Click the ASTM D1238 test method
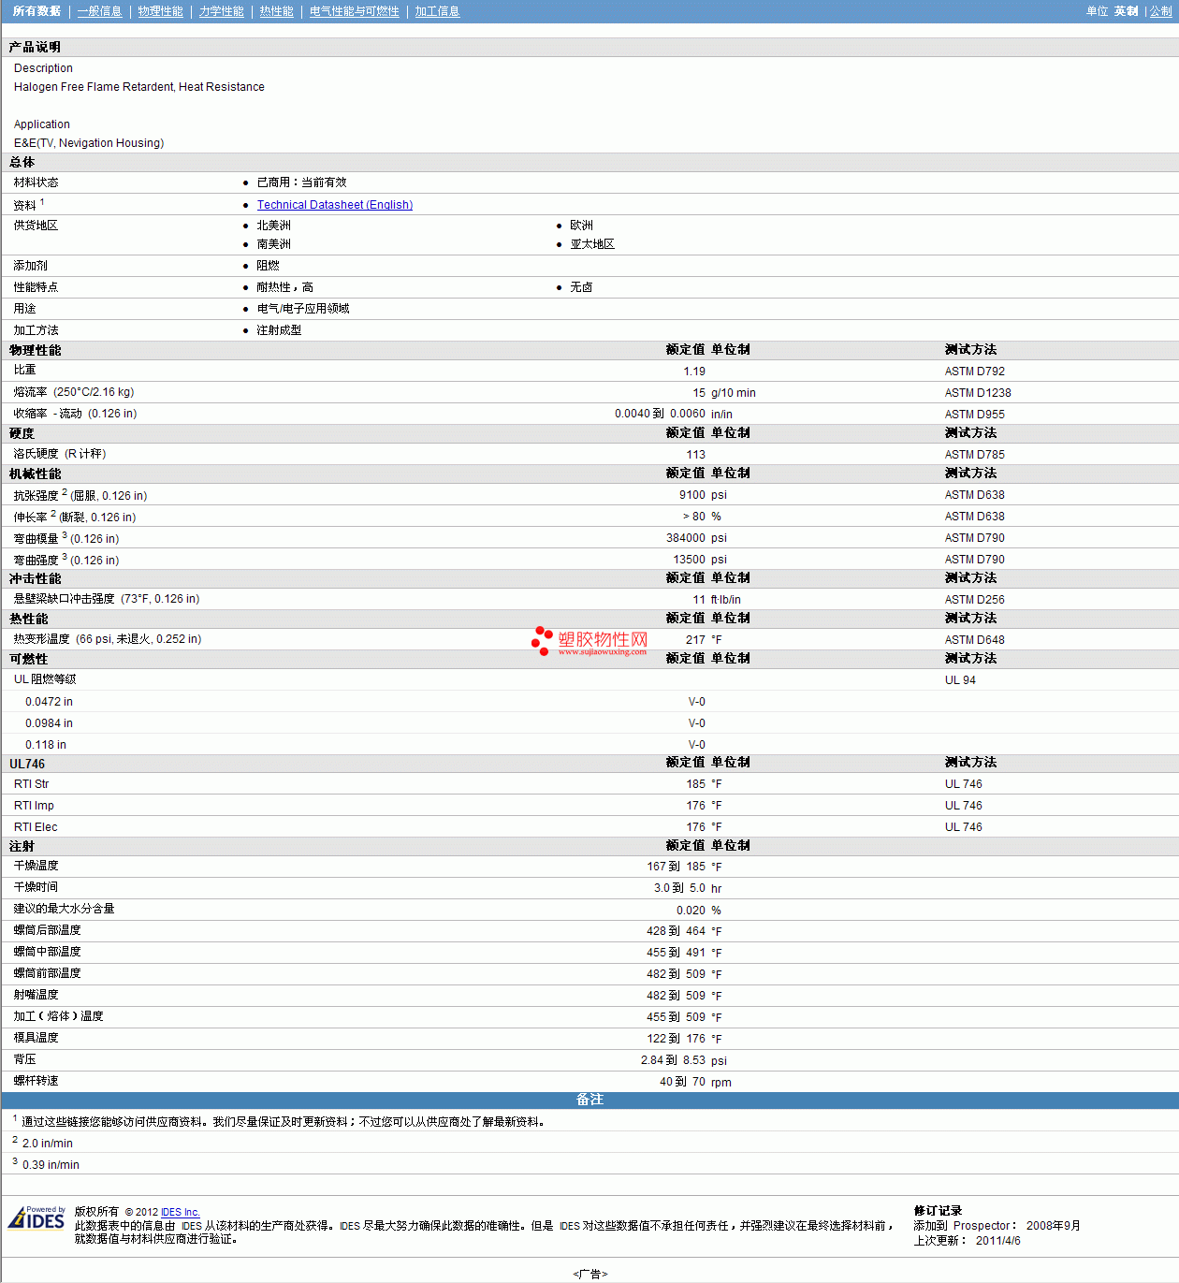Image resolution: width=1179 pixels, height=1283 pixels. click(978, 393)
